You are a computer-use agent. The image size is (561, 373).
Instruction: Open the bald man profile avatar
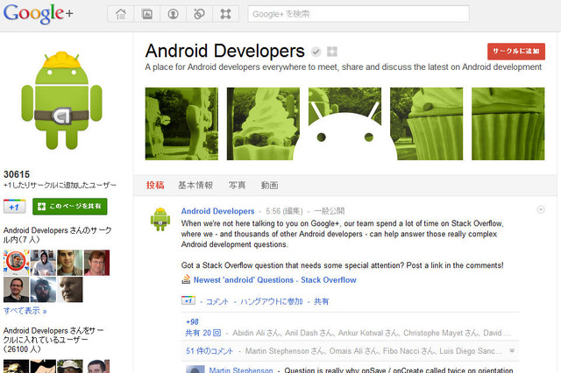70,290
